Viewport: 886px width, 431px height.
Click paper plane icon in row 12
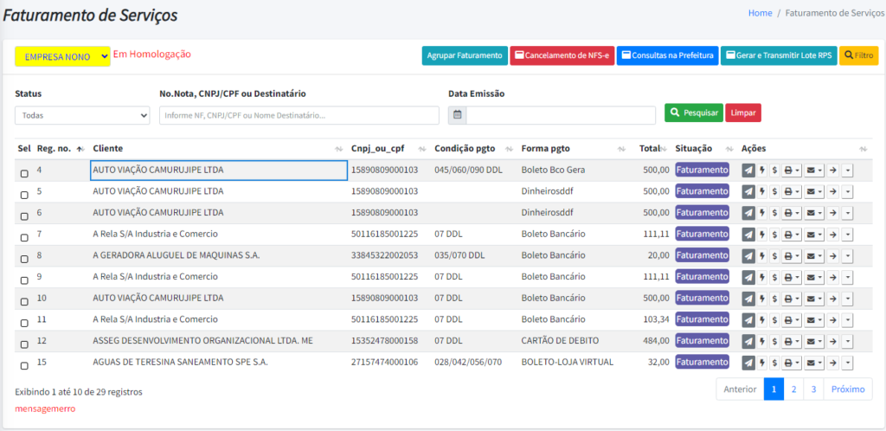(x=748, y=342)
